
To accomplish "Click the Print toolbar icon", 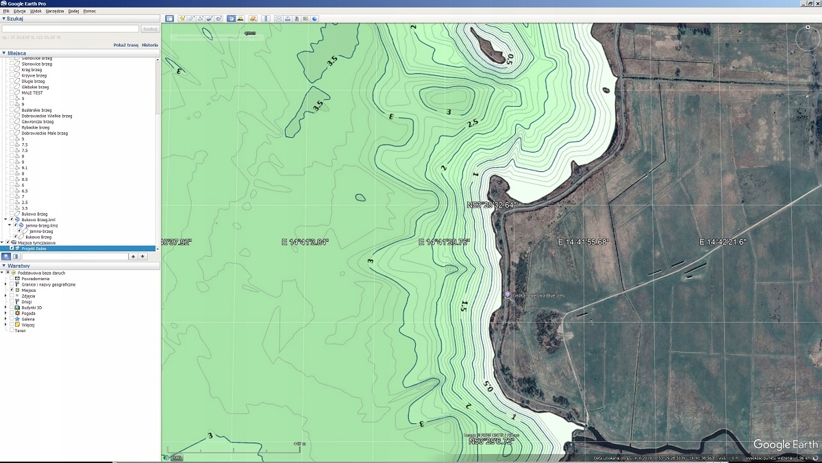I will tap(287, 18).
